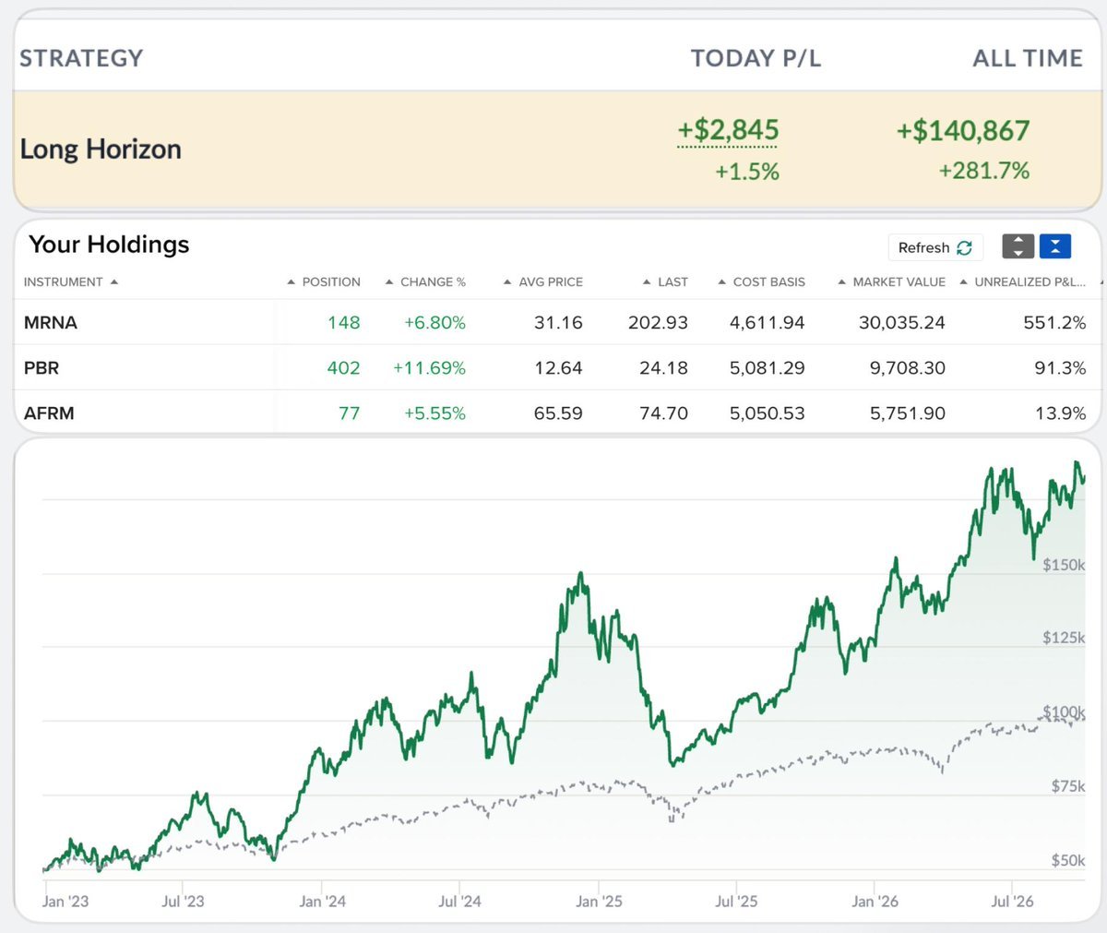
Task: Click PBR last price 24.18
Action: click(x=664, y=368)
